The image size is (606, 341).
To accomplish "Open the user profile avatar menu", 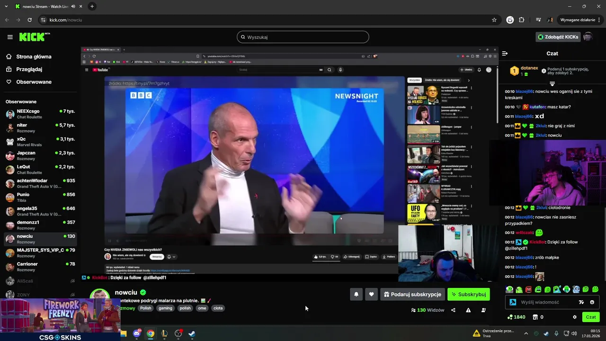I will coord(588,37).
